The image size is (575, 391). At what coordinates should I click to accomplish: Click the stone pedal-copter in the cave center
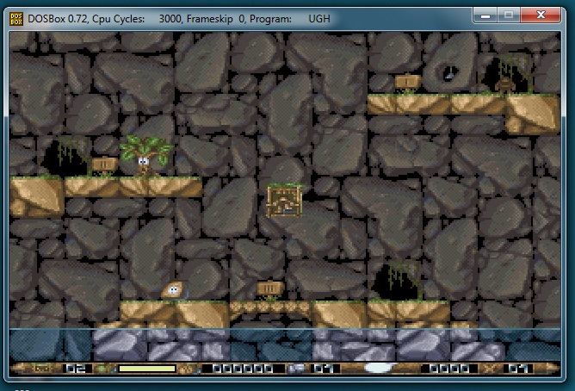[285, 201]
